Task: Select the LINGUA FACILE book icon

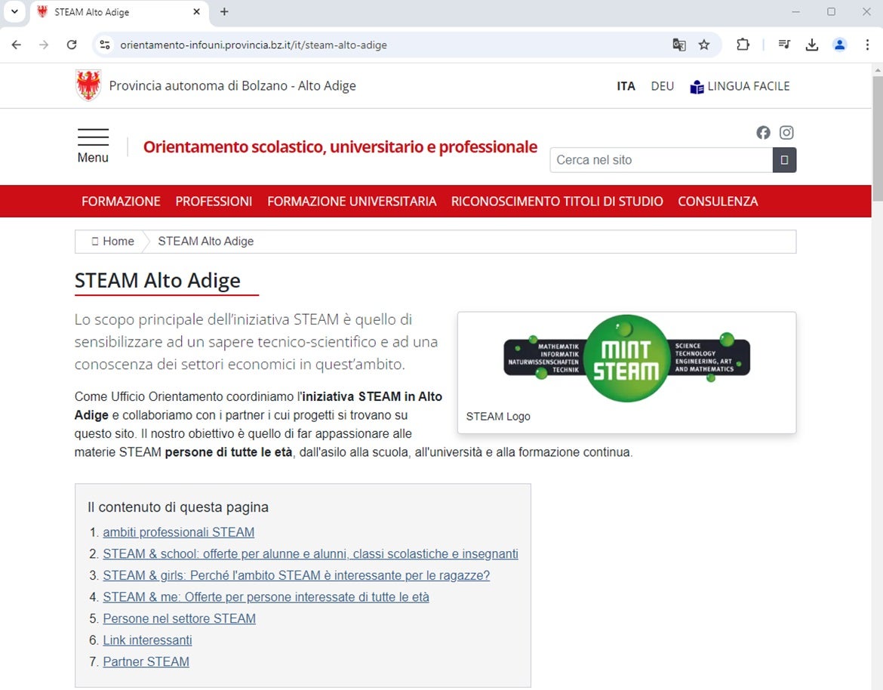Action: (x=696, y=86)
